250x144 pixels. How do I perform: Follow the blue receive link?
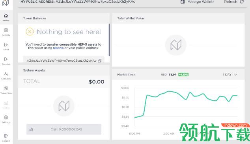point(58,48)
